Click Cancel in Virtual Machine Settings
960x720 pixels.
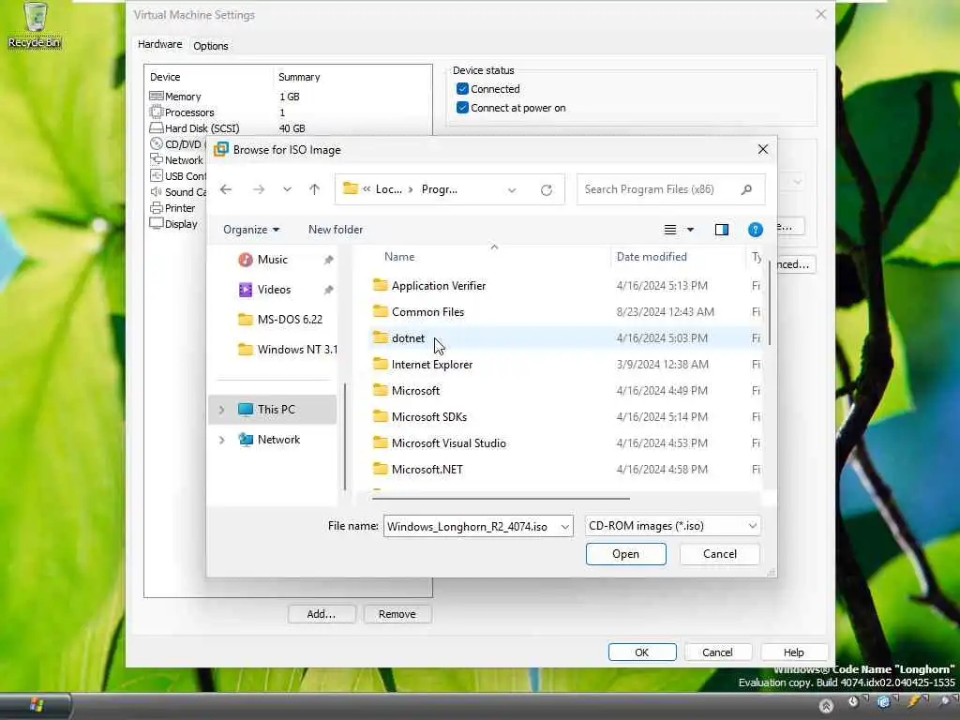tap(717, 652)
